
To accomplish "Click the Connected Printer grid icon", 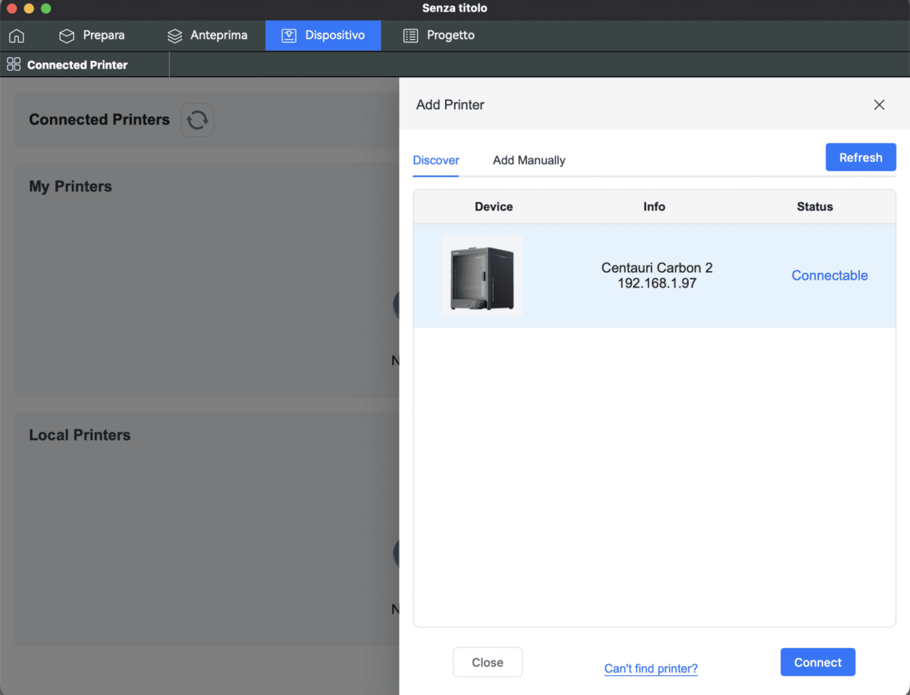I will click(14, 64).
